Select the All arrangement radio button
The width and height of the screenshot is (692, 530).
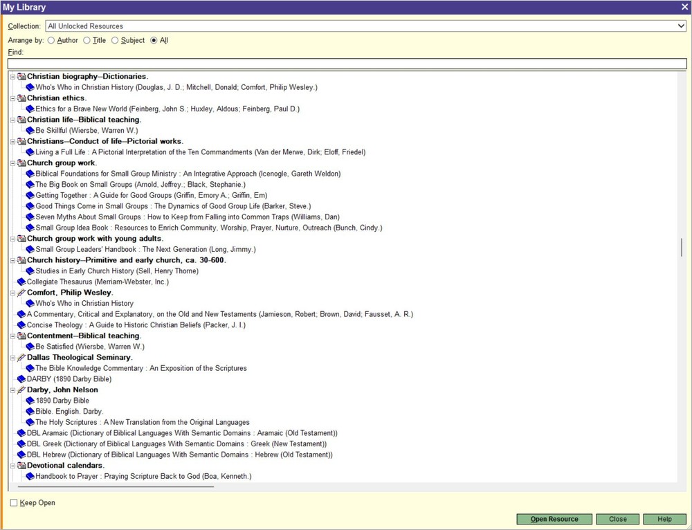pos(154,40)
